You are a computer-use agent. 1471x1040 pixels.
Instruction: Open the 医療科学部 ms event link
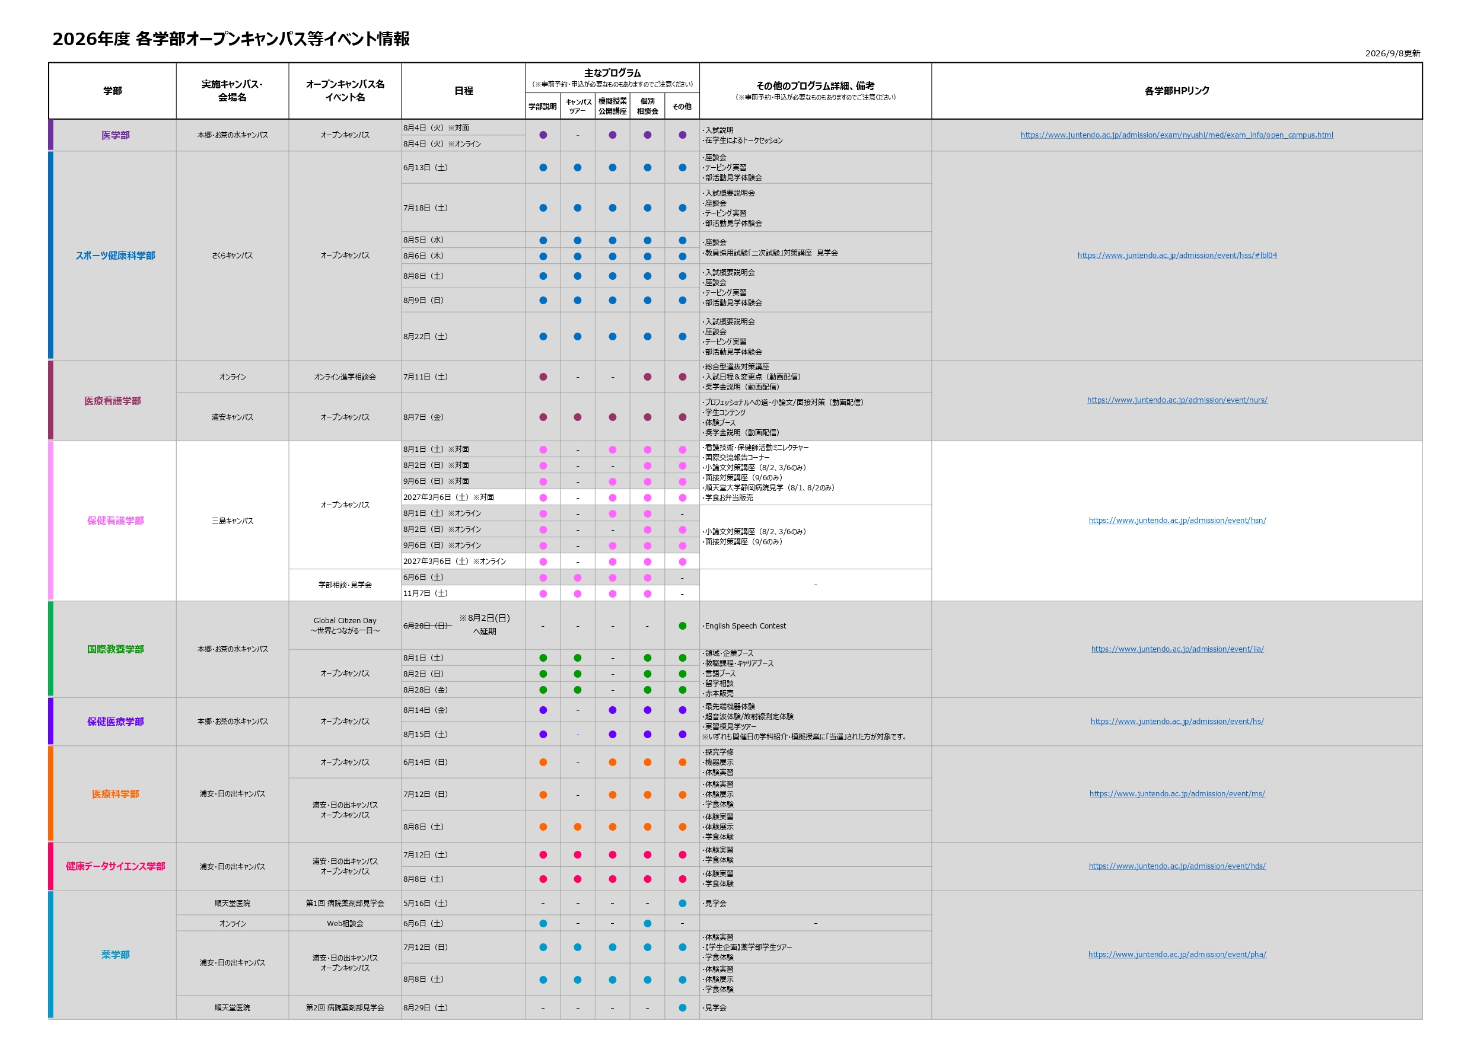[x=1177, y=794]
